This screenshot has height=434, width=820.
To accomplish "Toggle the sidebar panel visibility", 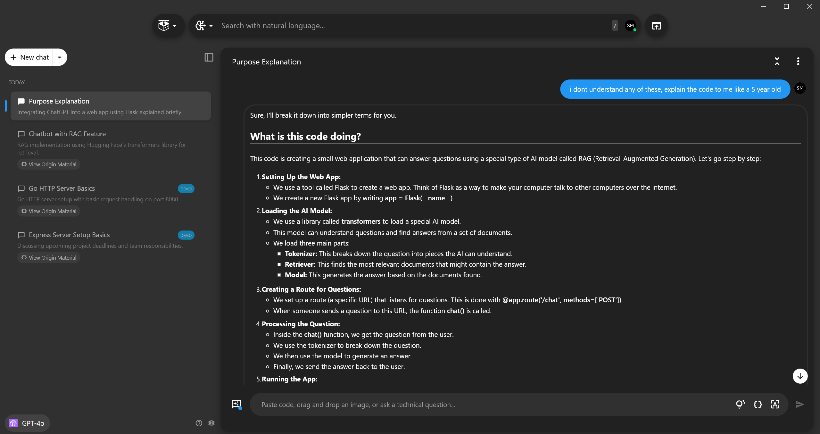I will (x=209, y=57).
